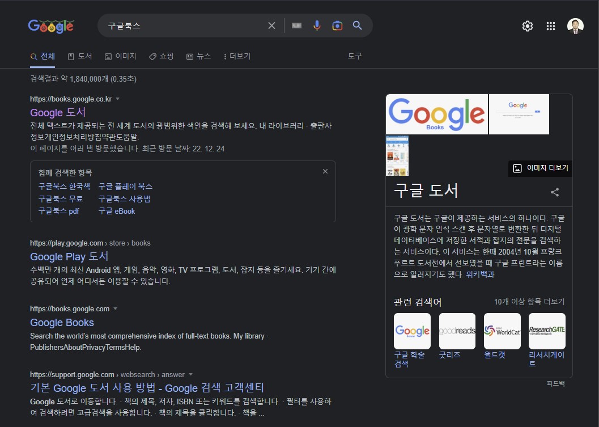Click related search 구글 eBook
The image size is (599, 427).
[x=117, y=211]
